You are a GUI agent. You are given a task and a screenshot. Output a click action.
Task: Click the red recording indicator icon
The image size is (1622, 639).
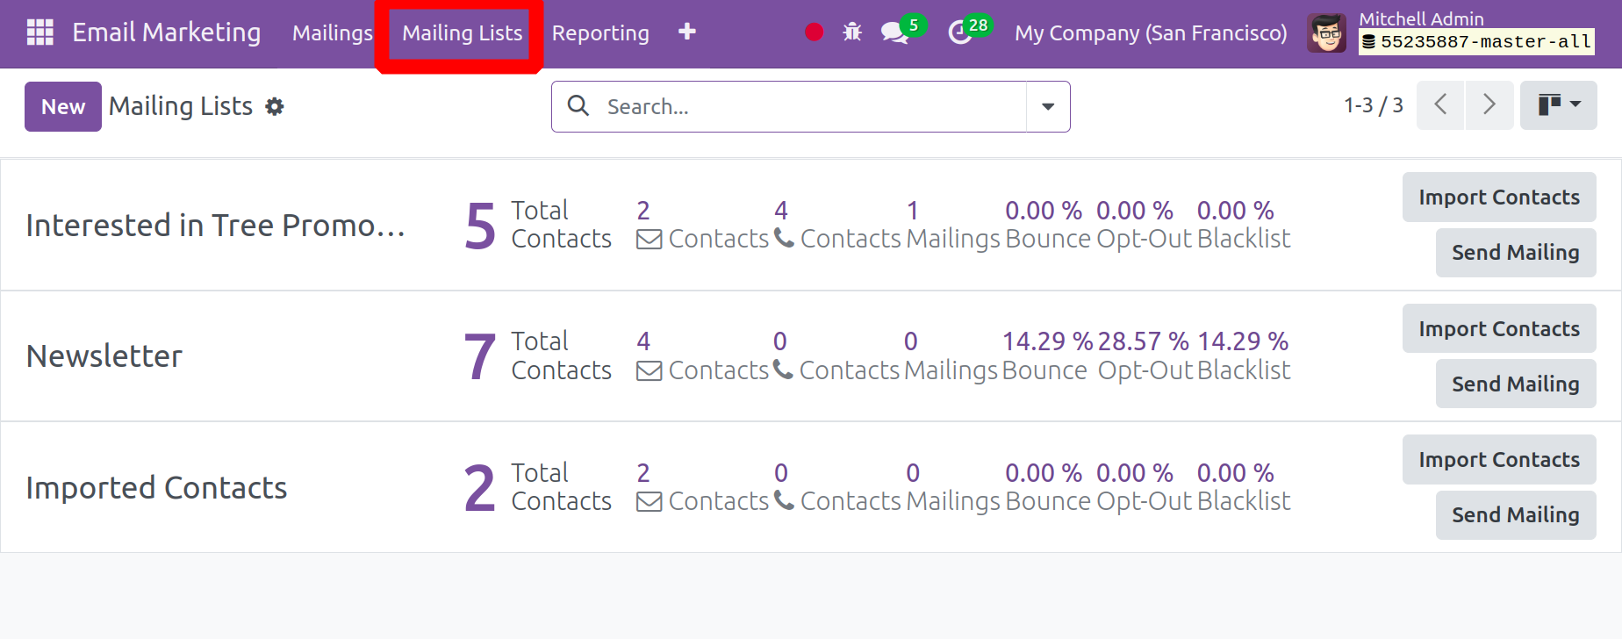click(x=814, y=32)
